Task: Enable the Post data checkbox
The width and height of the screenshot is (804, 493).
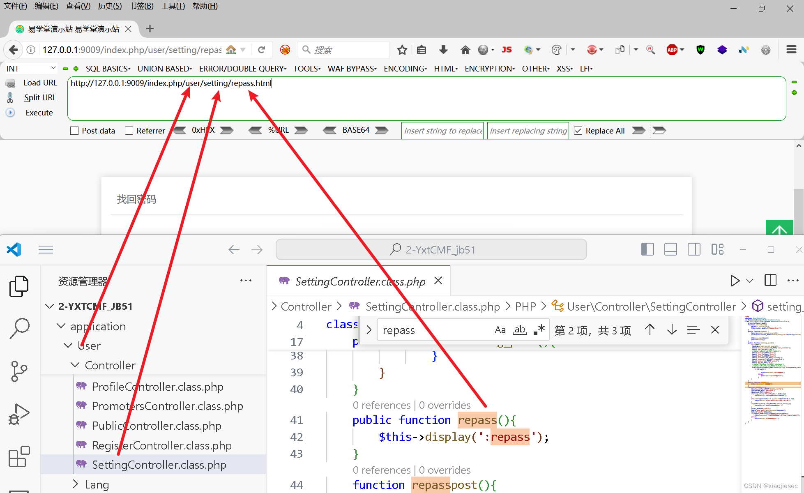Action: [x=74, y=131]
